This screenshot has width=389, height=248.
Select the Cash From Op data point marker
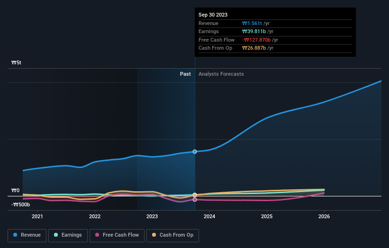pyautogui.click(x=195, y=195)
